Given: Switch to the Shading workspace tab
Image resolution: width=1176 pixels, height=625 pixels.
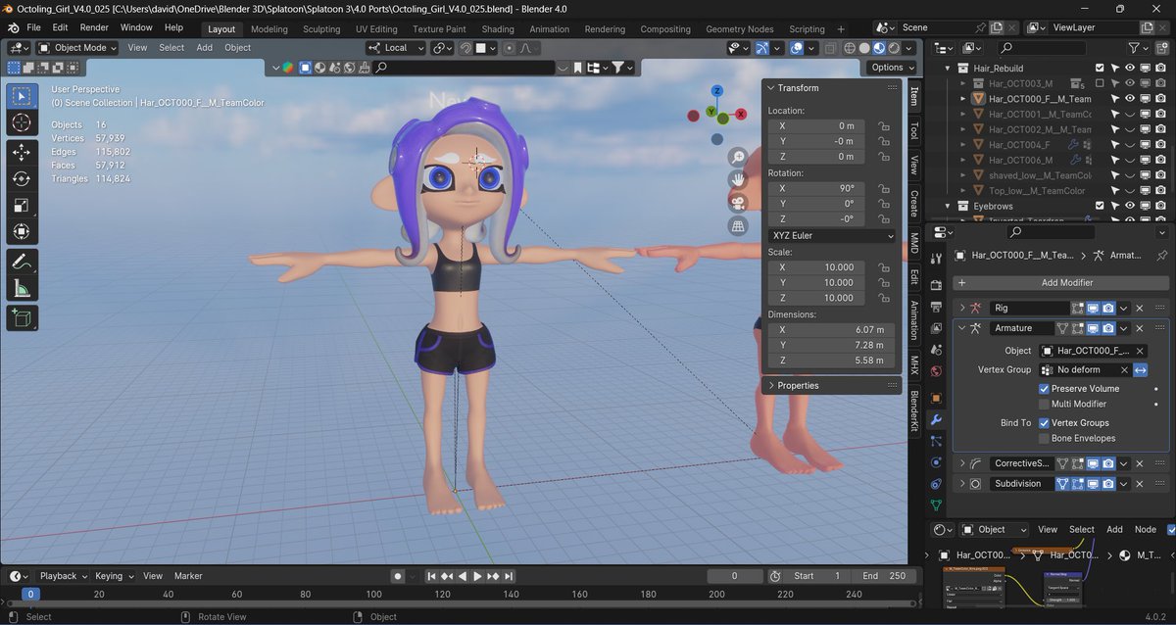Looking at the screenshot, I should click(497, 28).
